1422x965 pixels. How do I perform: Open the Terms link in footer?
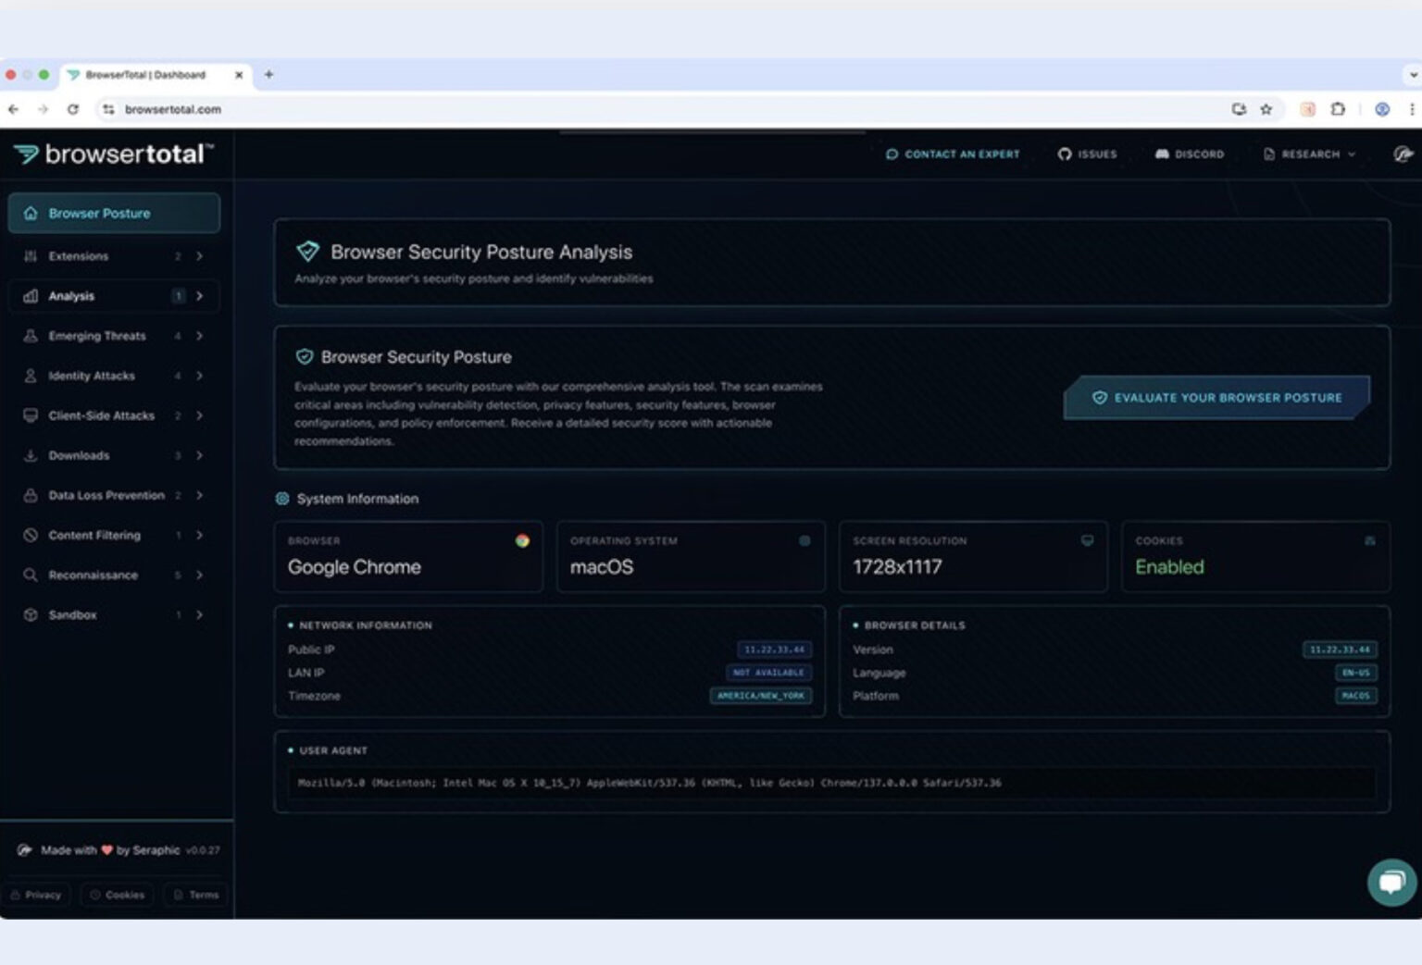point(194,895)
